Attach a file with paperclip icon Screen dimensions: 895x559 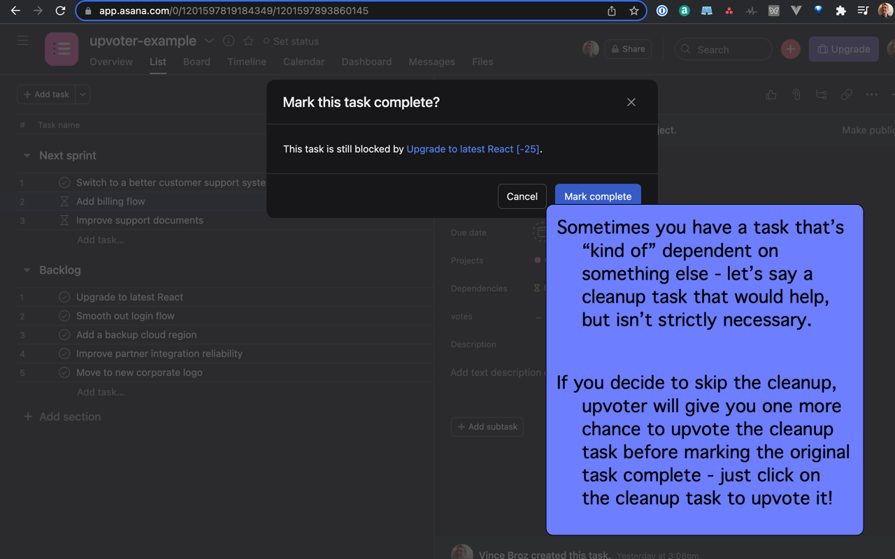[x=796, y=94]
